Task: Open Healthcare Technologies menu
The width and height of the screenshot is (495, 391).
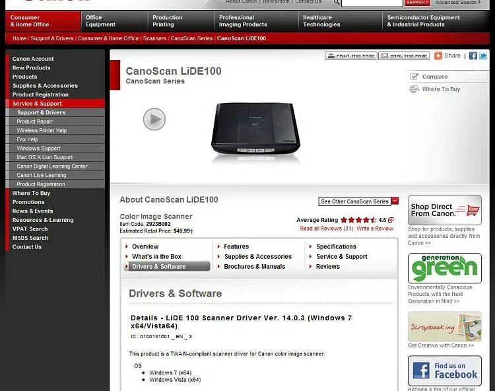Action: (x=340, y=21)
